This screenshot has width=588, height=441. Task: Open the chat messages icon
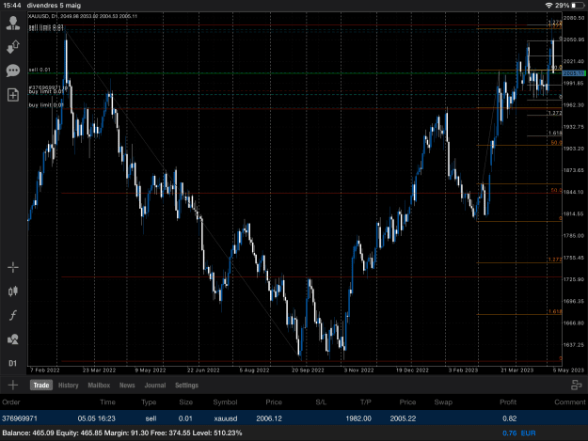pos(13,71)
